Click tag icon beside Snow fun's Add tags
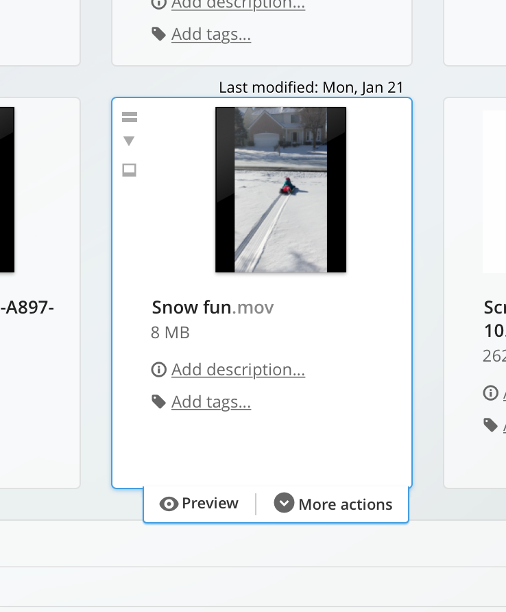This screenshot has width=506, height=612. pos(159,401)
